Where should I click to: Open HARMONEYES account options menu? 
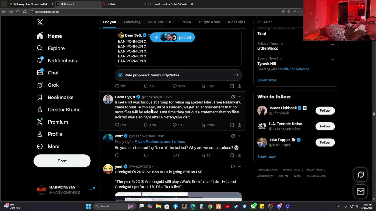(92, 190)
